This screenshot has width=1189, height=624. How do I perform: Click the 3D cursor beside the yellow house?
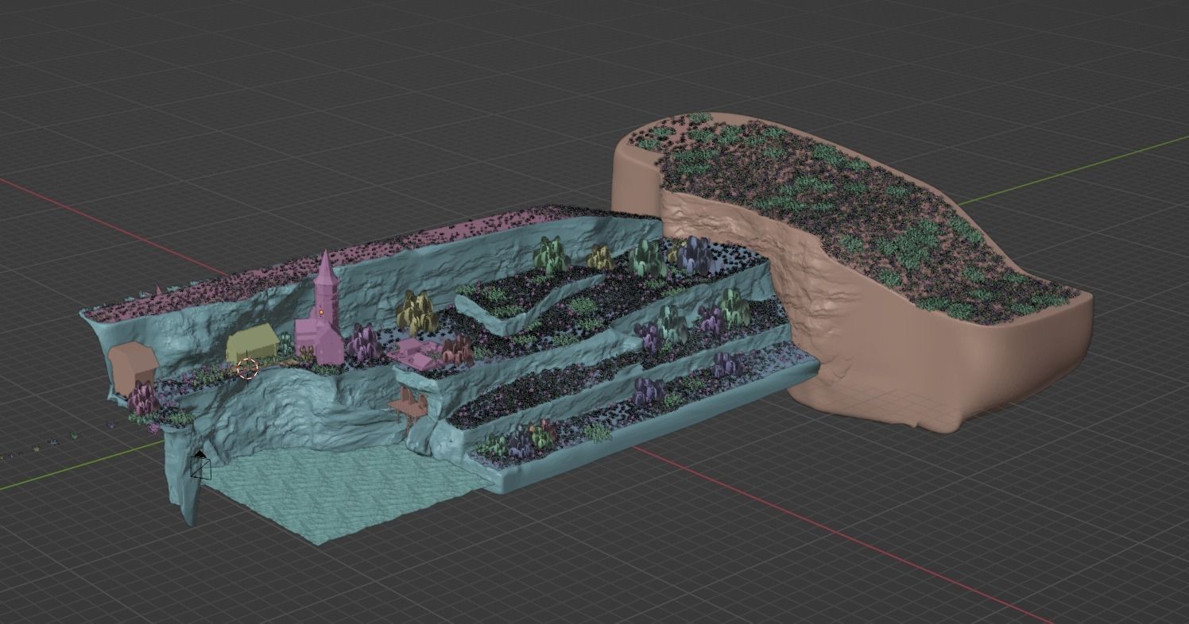pos(248,368)
